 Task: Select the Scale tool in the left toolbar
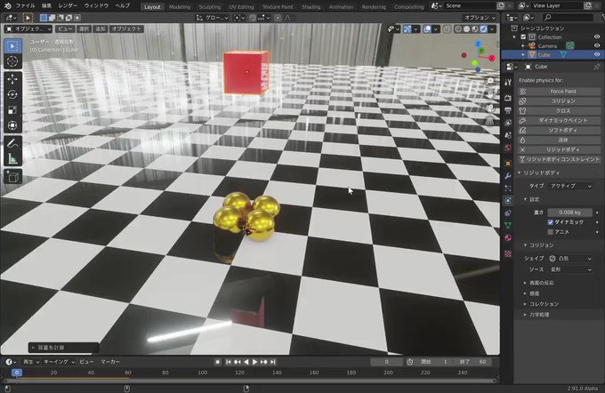click(x=12, y=110)
